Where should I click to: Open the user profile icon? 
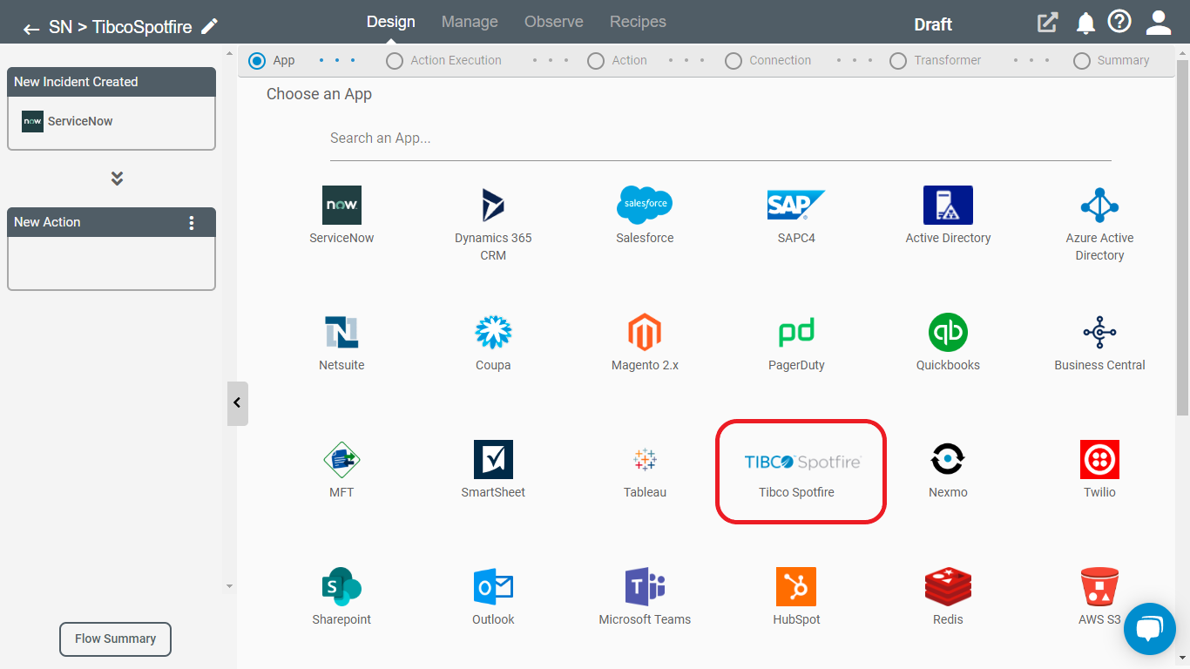click(1159, 23)
